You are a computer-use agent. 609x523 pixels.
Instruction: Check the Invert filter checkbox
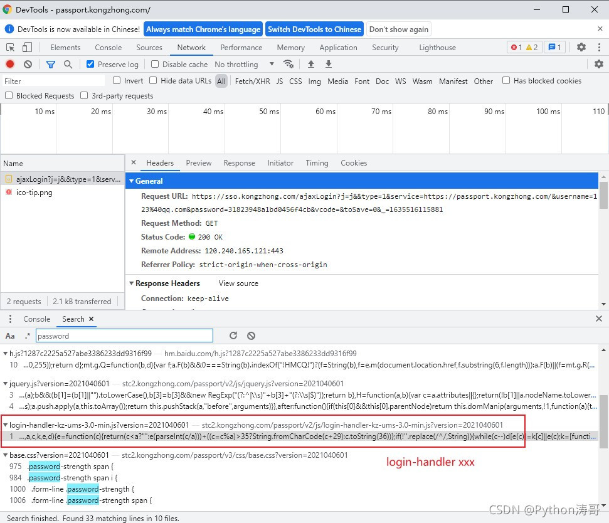117,80
